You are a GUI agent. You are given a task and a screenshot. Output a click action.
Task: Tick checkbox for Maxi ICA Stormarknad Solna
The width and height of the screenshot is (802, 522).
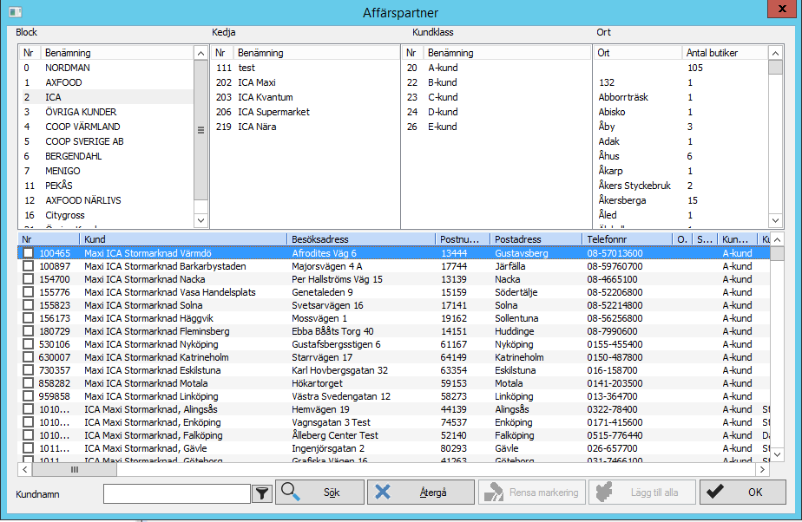point(28,305)
